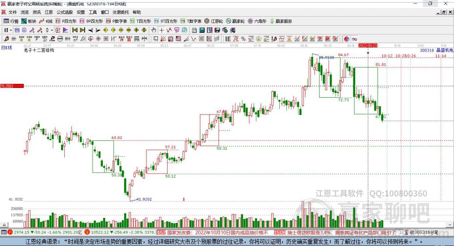Click the up-arrow panel button at bottom left

[x=4, y=225]
